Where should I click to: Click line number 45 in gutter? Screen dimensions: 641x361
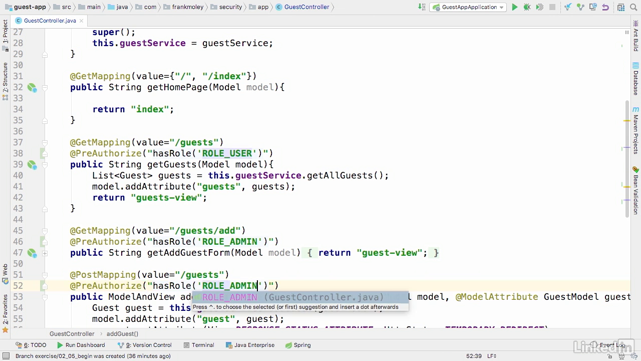[18, 231]
